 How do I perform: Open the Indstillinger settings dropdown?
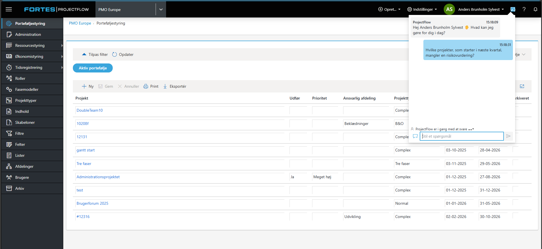click(422, 9)
